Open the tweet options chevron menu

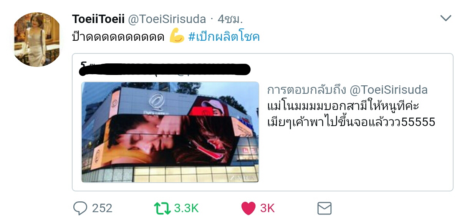445,18
